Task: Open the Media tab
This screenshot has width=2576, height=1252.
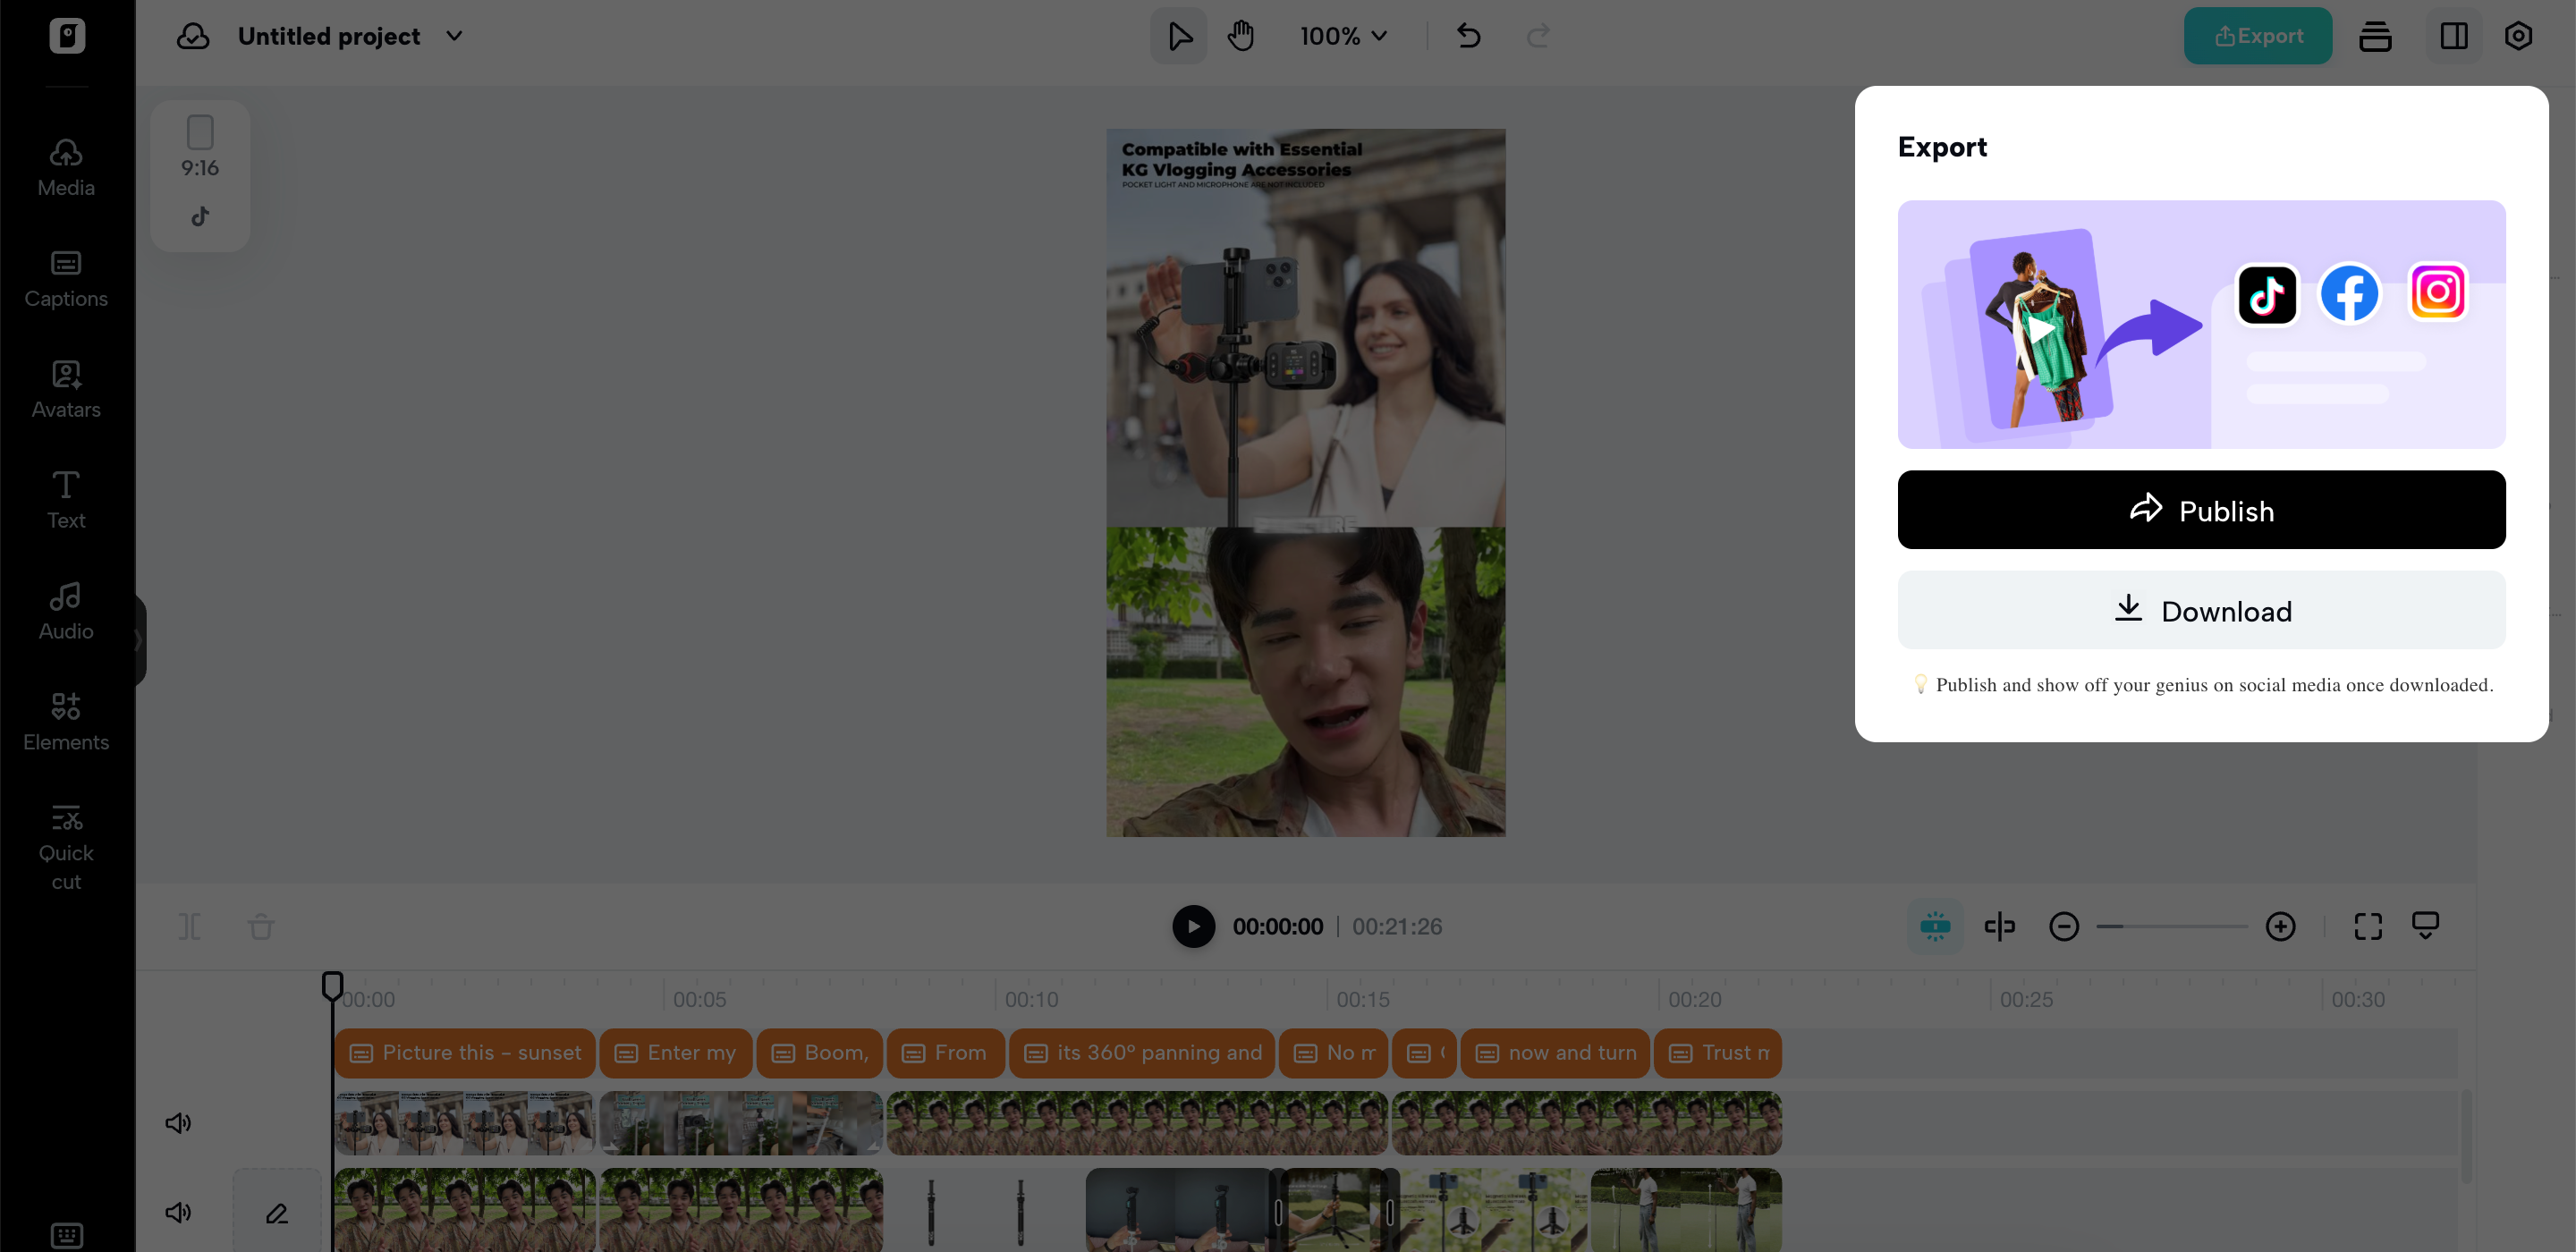Action: point(66,168)
